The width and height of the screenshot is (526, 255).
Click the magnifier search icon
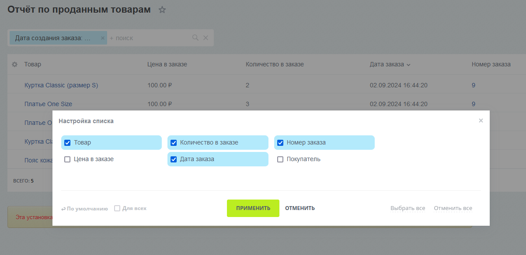195,38
